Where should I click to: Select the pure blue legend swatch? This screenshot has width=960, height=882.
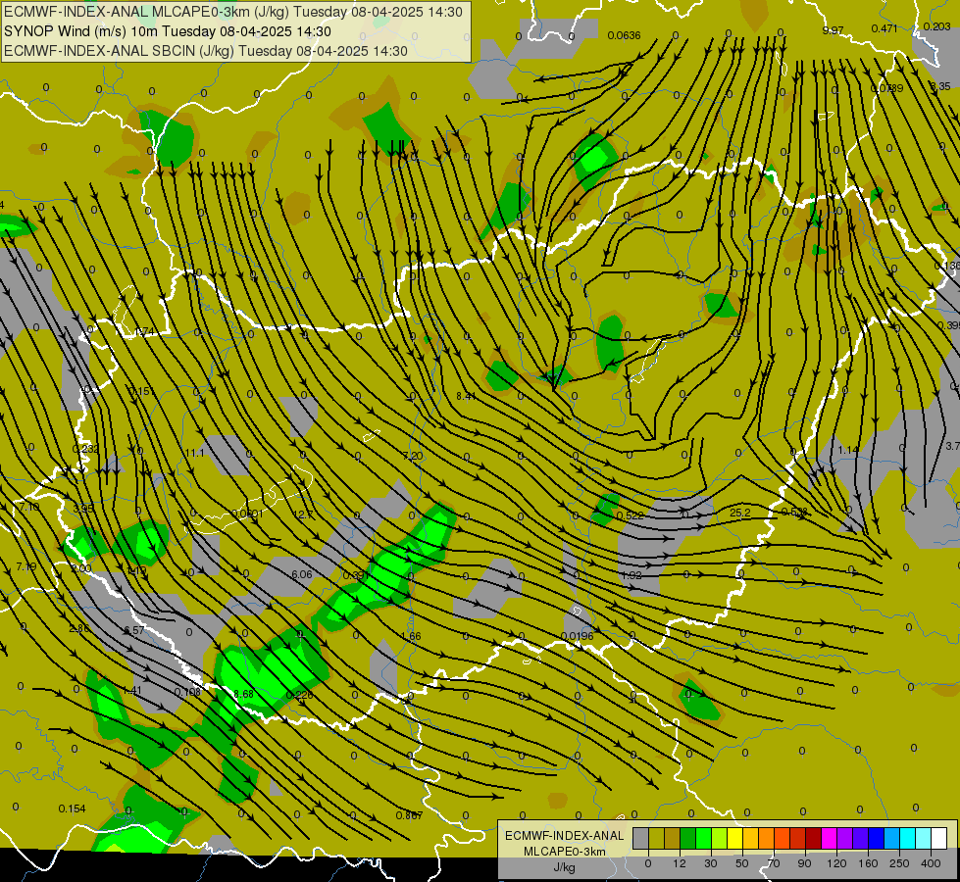click(876, 838)
